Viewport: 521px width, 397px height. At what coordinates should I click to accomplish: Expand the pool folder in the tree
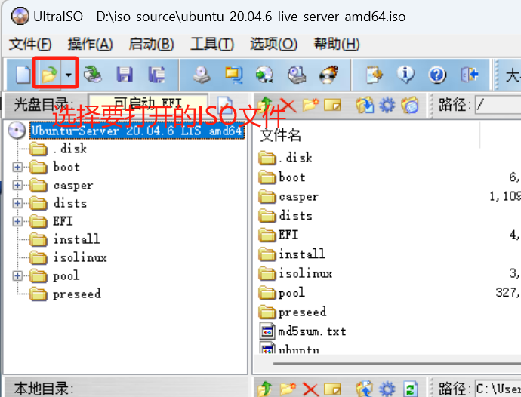[17, 275]
